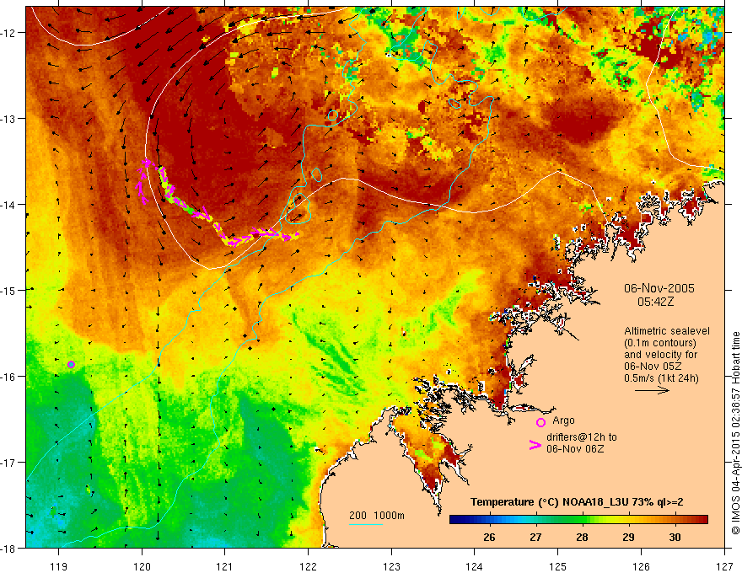
Task: Click the IMOS copyright timestamp text
Action: (735, 433)
